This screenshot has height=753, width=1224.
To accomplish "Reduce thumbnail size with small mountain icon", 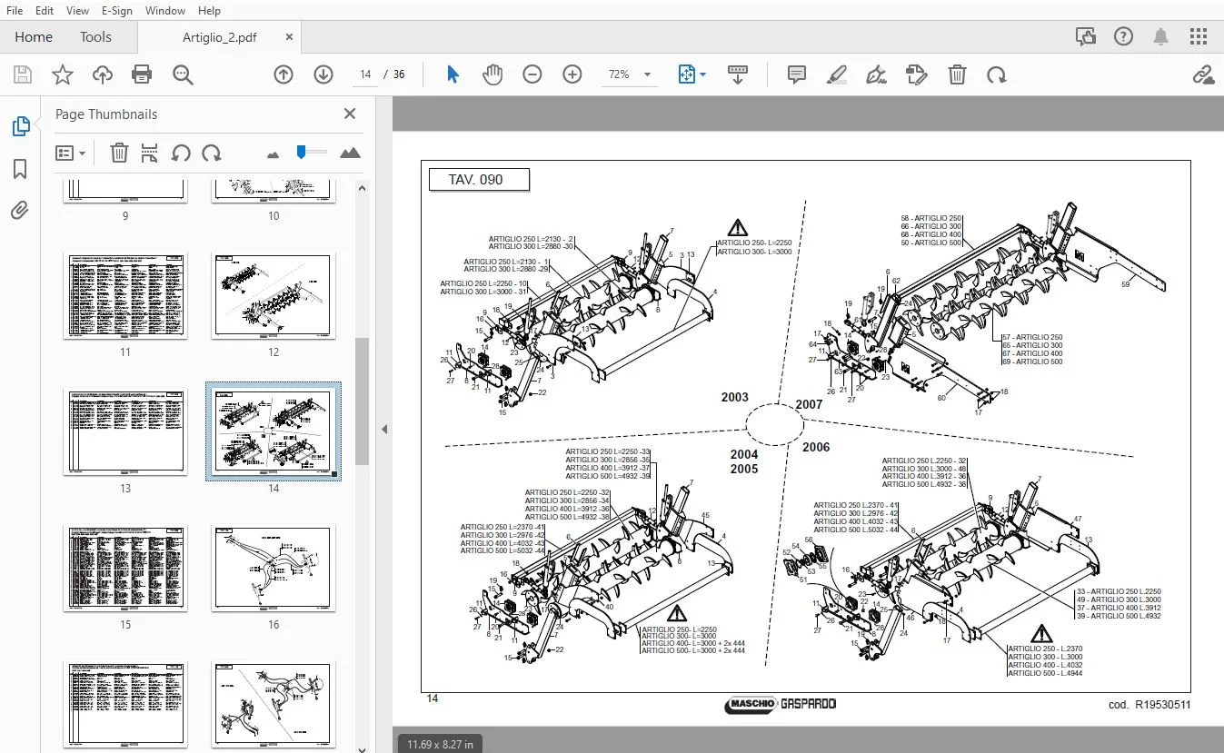I will [273, 154].
